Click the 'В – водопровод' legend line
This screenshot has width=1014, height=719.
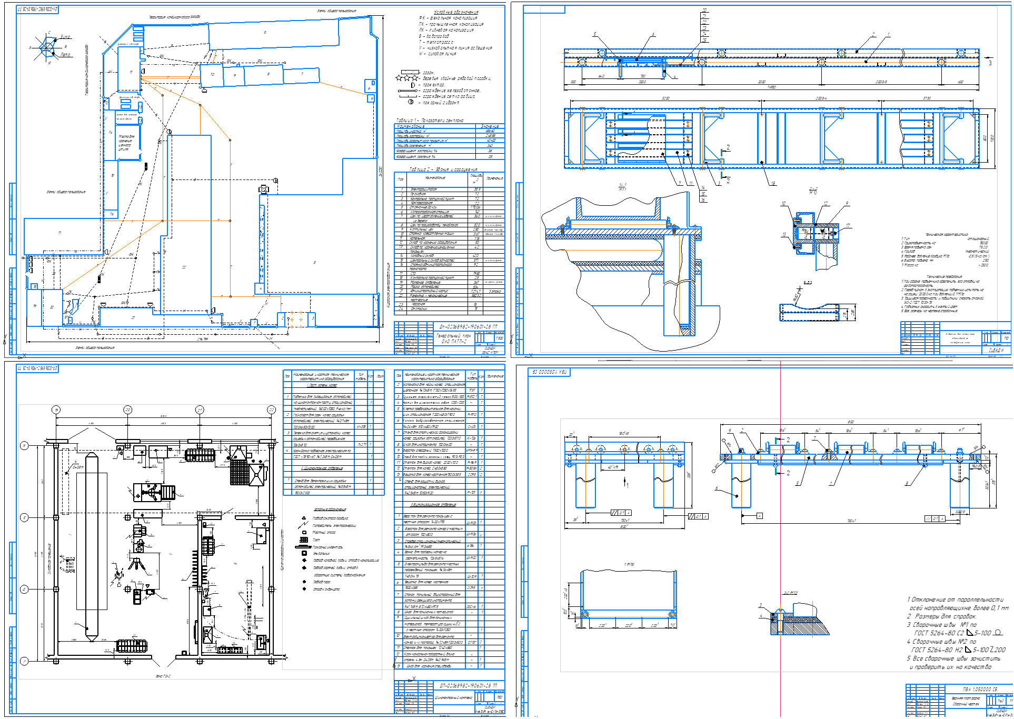point(434,36)
